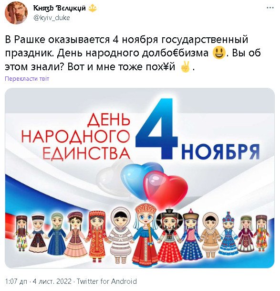Click the smiling face emoji in tweet
This screenshot has width=280, height=291.
[x=219, y=53]
